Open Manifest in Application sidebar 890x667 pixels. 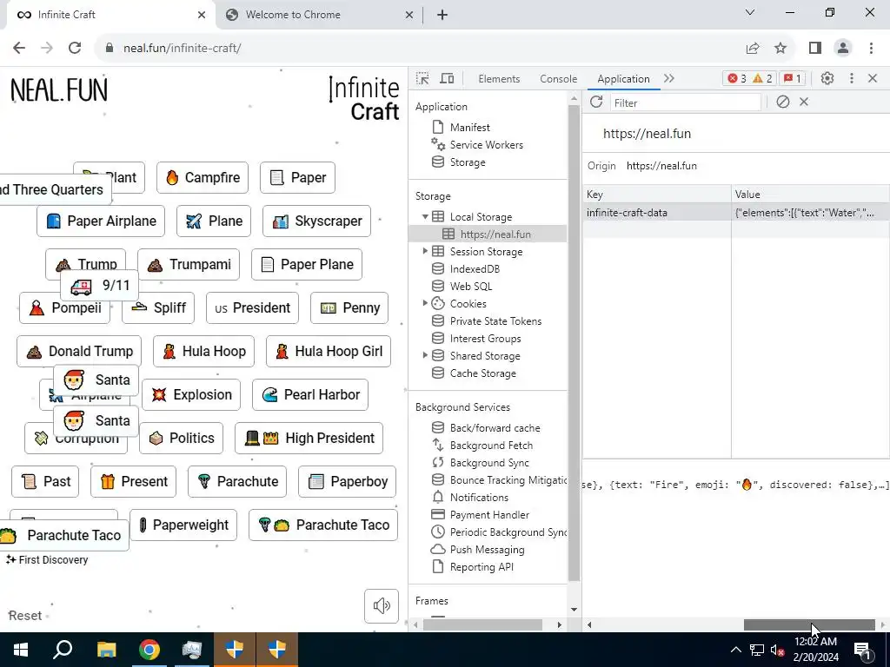[x=470, y=127]
